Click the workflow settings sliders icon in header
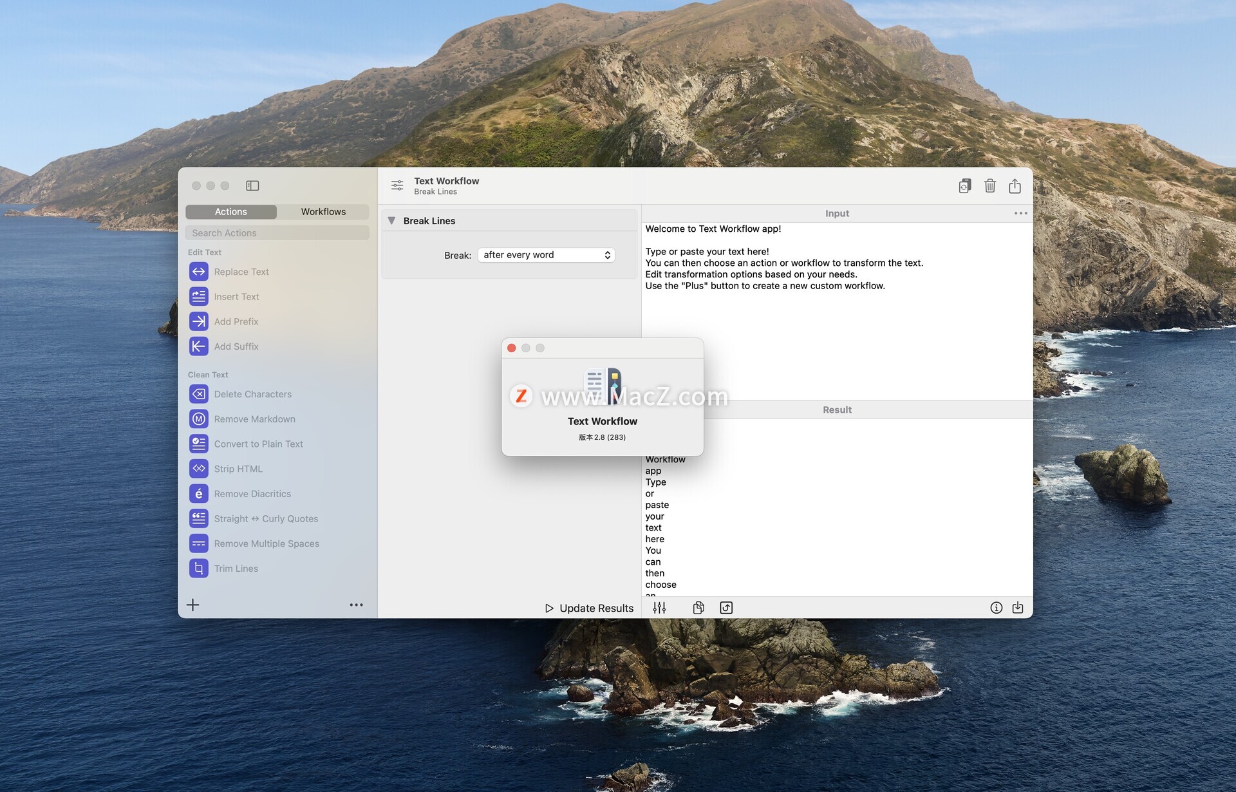The width and height of the screenshot is (1236, 792). [x=397, y=185]
